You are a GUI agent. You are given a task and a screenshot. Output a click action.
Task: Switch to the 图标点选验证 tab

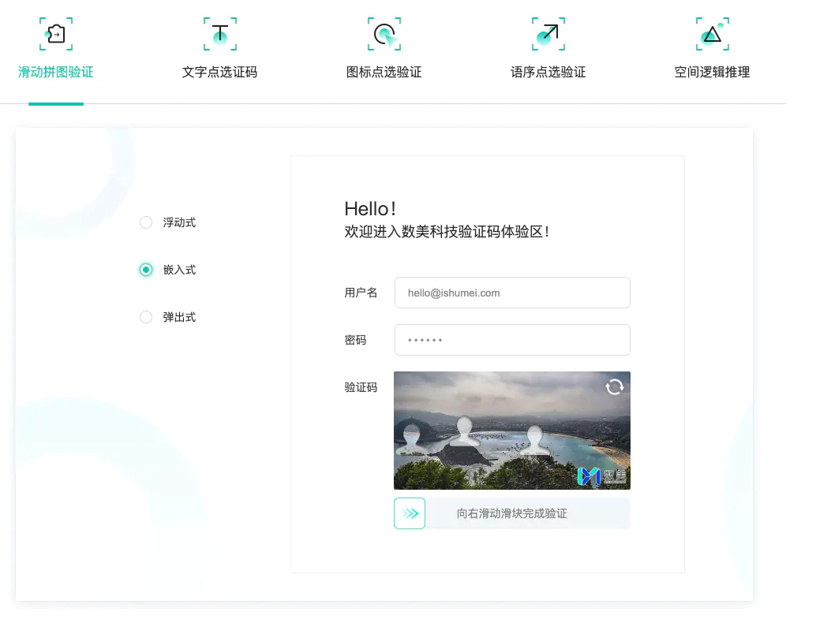[x=384, y=72]
